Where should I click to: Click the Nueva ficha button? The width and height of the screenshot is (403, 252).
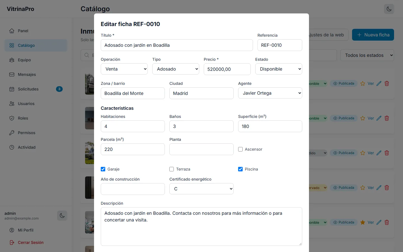[x=373, y=35]
